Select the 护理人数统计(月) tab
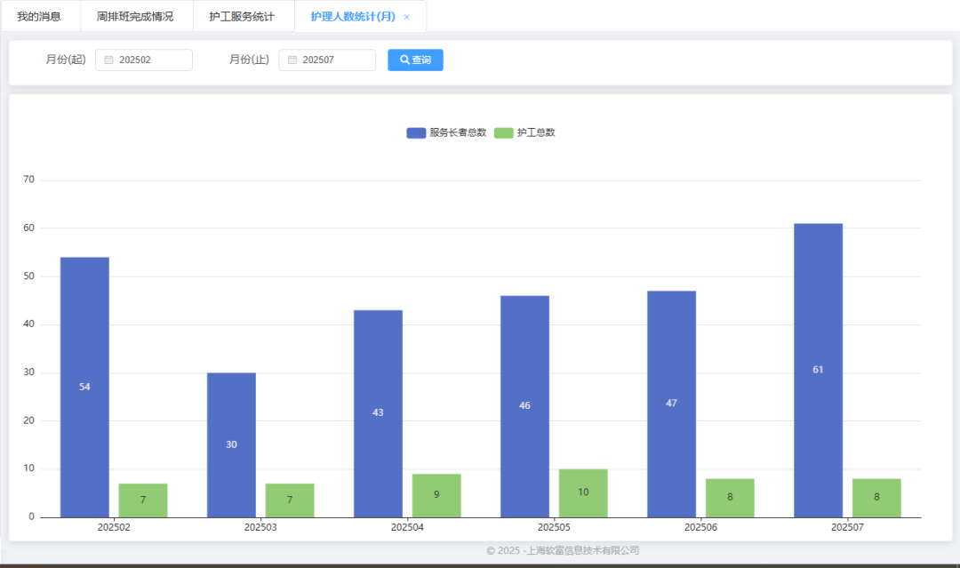 (x=352, y=17)
